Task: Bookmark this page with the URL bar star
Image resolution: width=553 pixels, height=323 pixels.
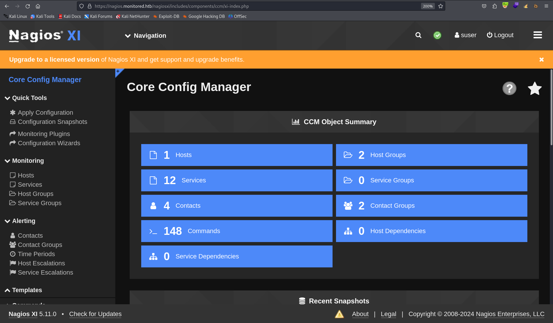Action: click(x=440, y=6)
